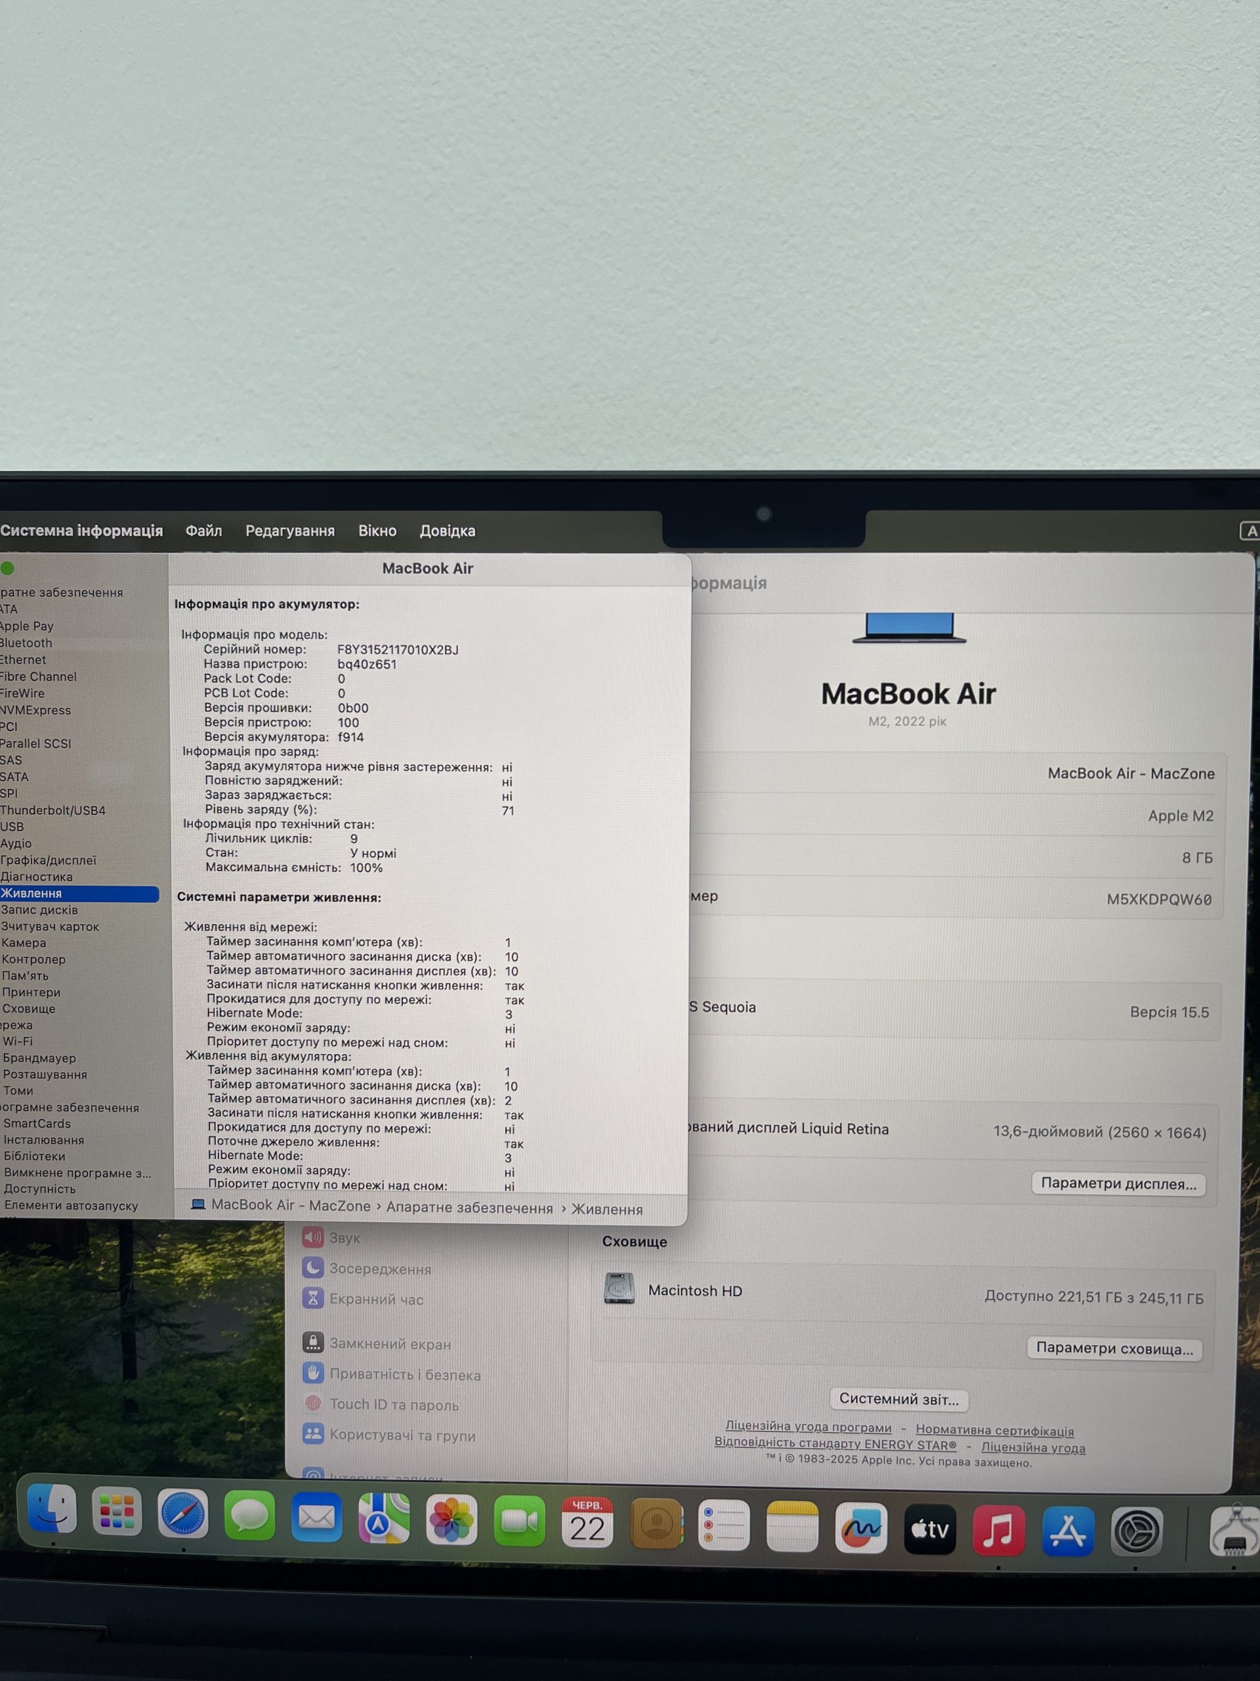Screen dimensions: 1260x1681
Task: Select Інсталювання in software list
Action: 44,1140
